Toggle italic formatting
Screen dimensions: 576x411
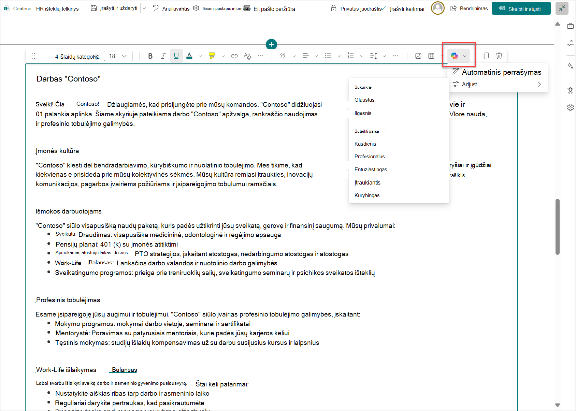click(x=163, y=56)
